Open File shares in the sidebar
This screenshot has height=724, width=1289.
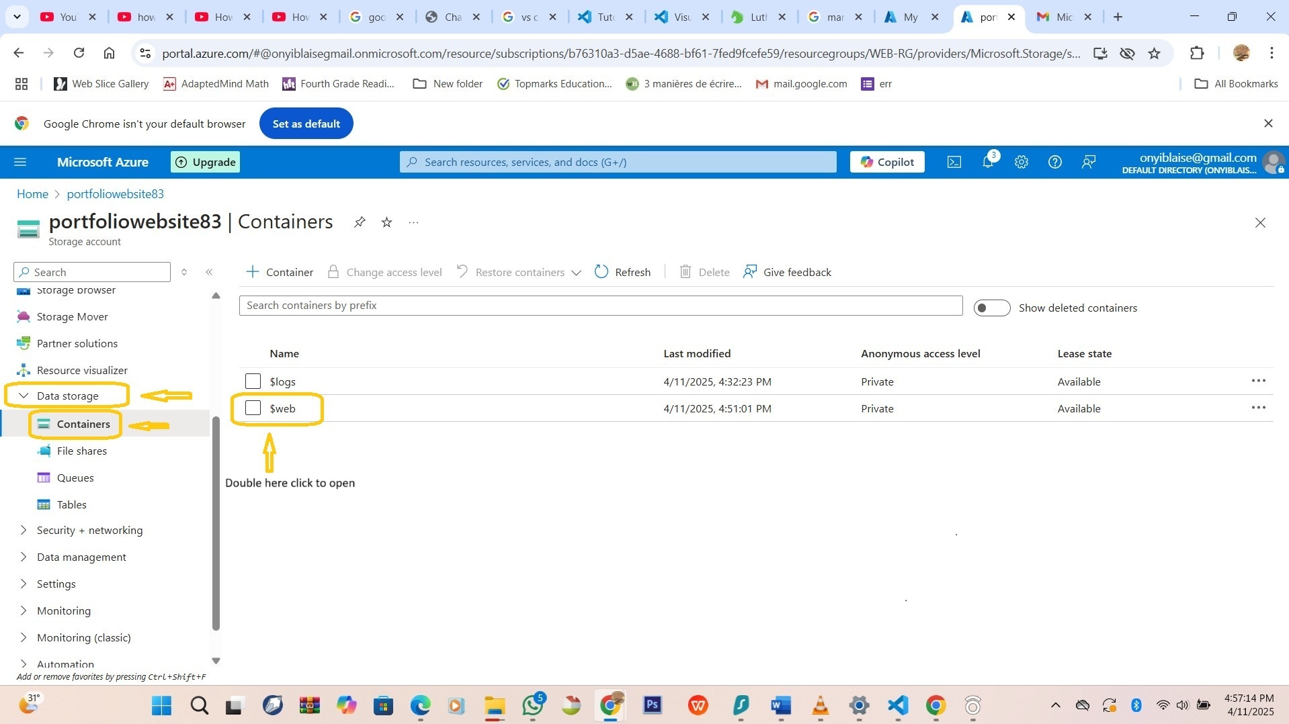81,451
